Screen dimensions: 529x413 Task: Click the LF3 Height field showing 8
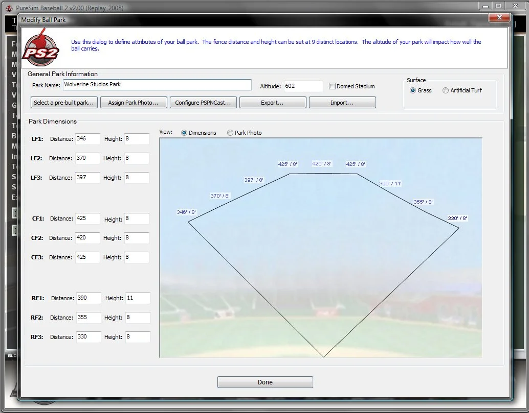137,178
